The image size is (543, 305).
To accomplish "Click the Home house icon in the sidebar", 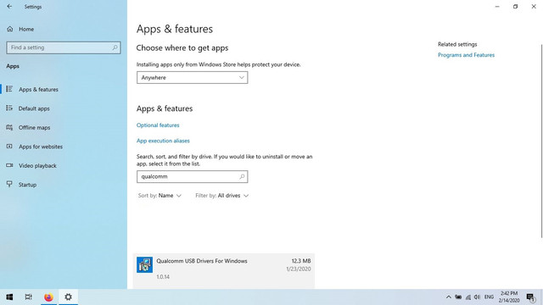I will (x=9, y=29).
